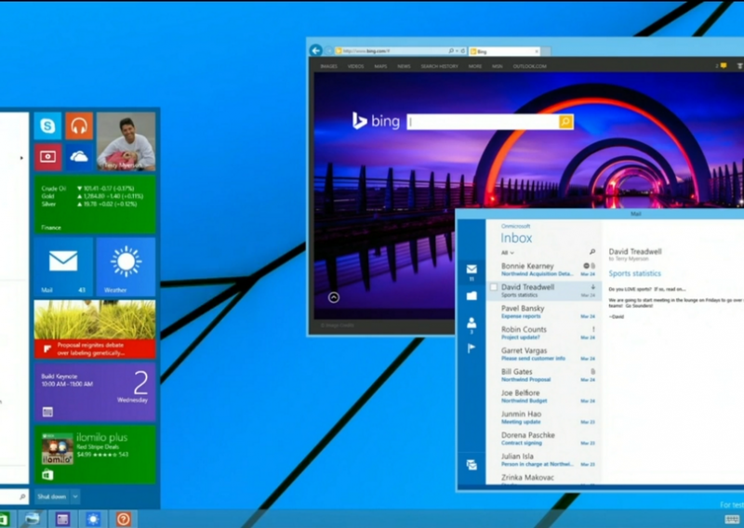Image resolution: width=744 pixels, height=528 pixels.
Task: Open email from Julian Isla
Action: (x=544, y=460)
